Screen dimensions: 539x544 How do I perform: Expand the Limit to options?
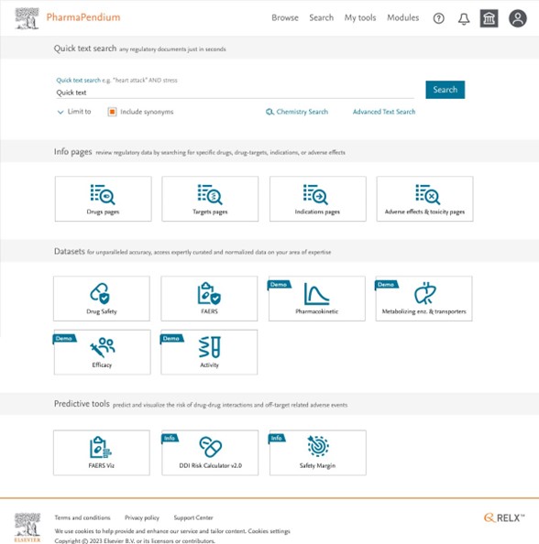[x=74, y=112]
